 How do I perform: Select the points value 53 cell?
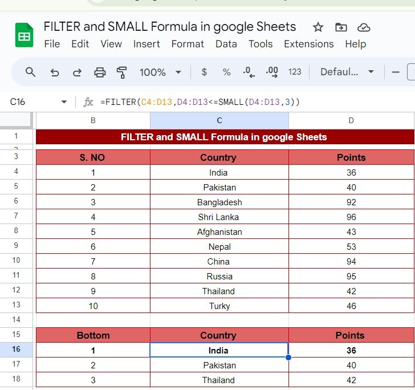click(351, 246)
